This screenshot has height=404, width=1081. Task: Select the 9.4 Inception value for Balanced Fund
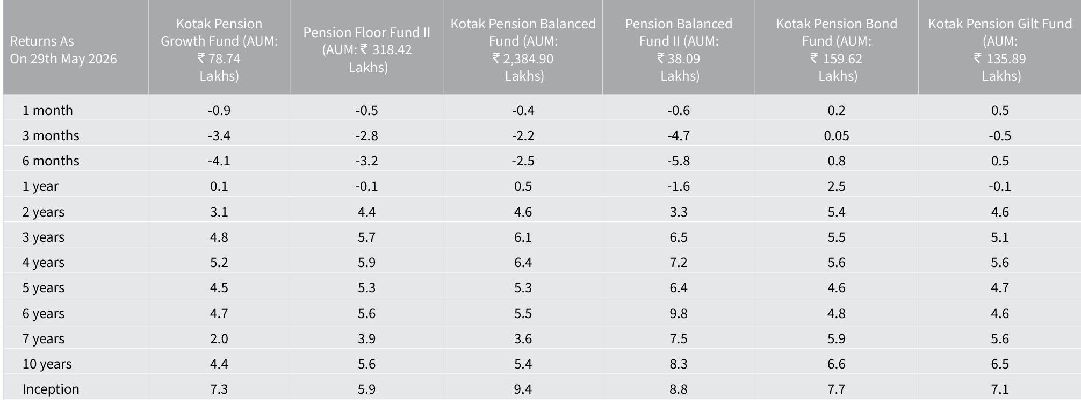click(523, 389)
